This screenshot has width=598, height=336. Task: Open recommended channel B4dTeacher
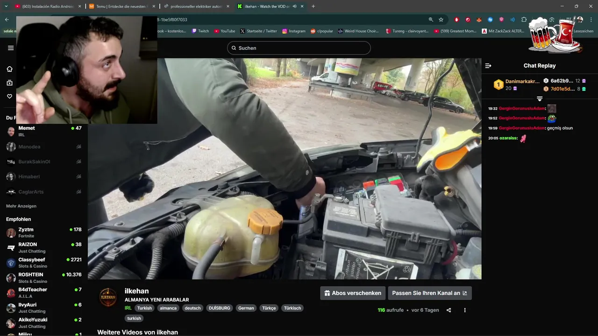click(x=44, y=293)
